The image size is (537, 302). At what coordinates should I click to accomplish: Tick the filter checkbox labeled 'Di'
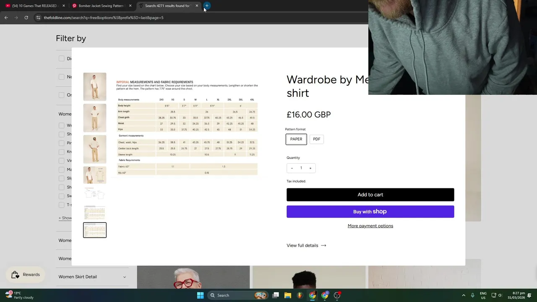[x=62, y=59]
